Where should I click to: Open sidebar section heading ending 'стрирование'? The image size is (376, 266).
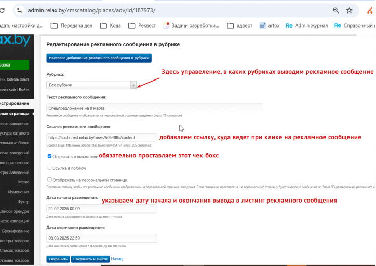tap(15, 103)
